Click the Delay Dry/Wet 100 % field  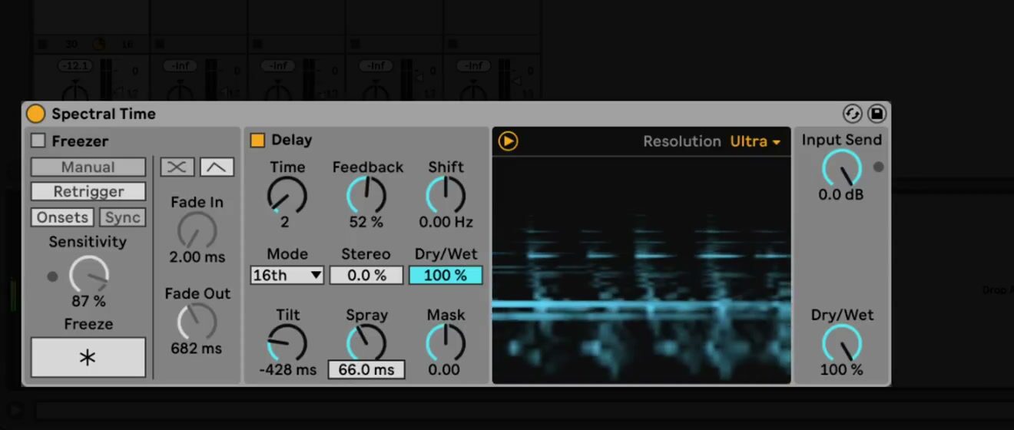446,275
